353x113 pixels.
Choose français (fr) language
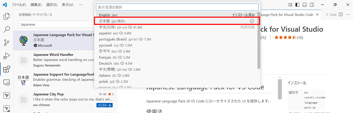(x=176, y=57)
